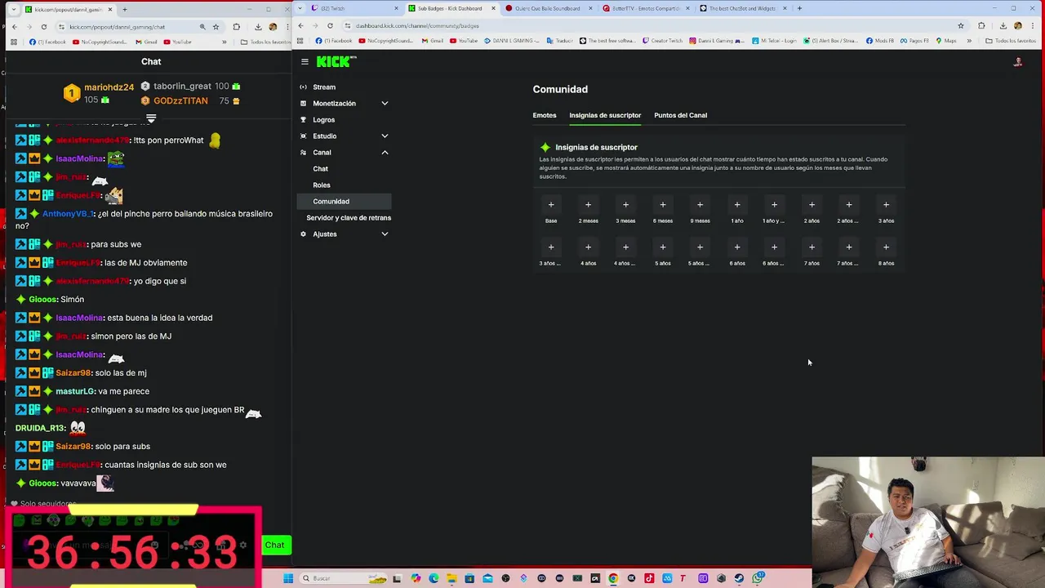
Task: Click the Kick logo in dashboard
Action: pos(336,61)
